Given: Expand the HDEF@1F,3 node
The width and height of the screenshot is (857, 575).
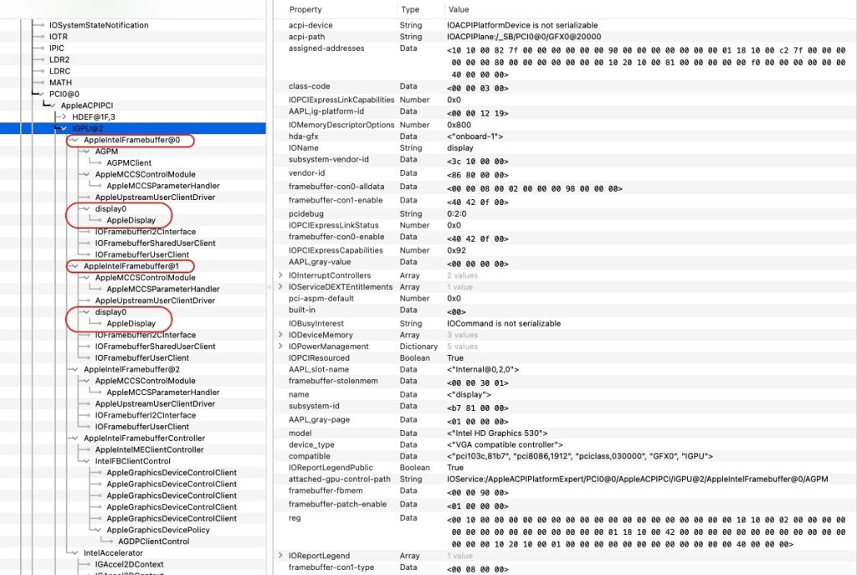Looking at the screenshot, I should [x=64, y=117].
